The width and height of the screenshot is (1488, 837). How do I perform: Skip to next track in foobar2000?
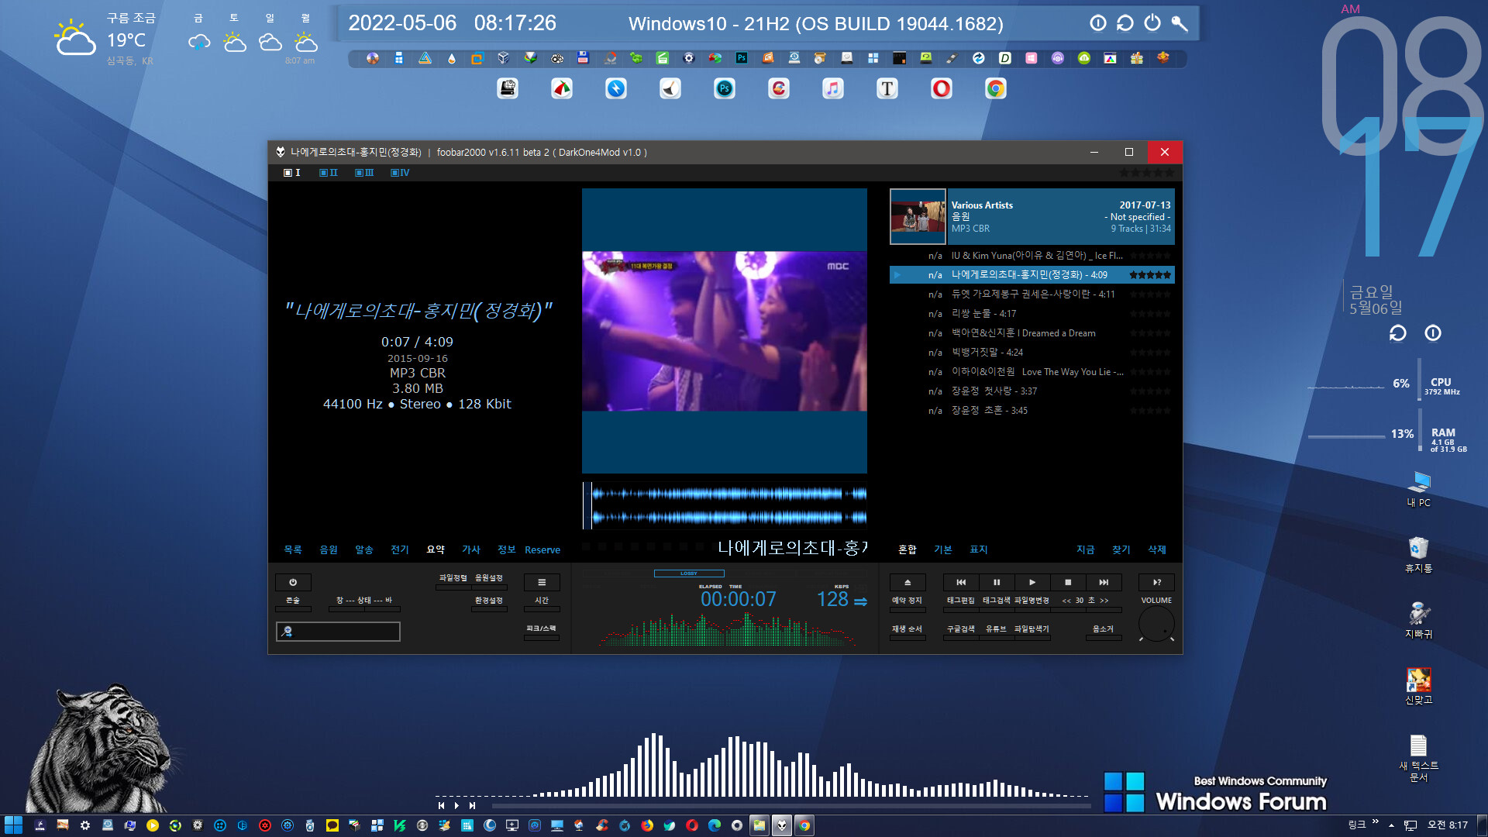coord(1104,582)
